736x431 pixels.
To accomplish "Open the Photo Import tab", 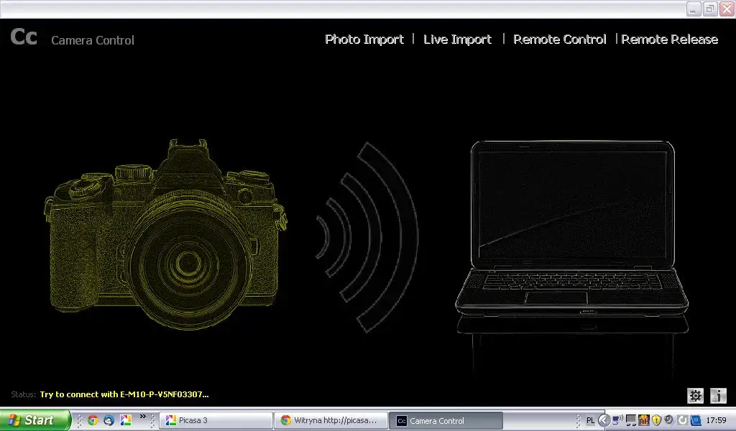I will [x=364, y=40].
